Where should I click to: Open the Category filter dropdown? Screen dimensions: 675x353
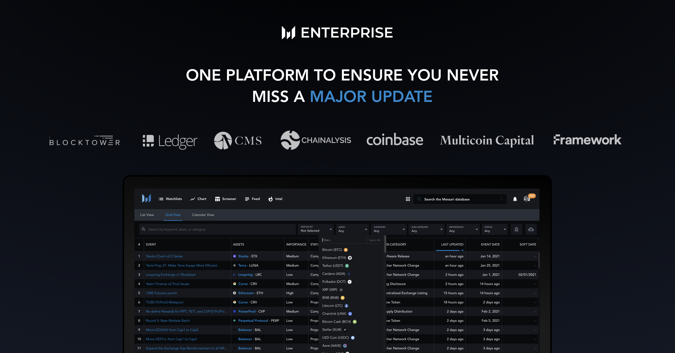[389, 229]
